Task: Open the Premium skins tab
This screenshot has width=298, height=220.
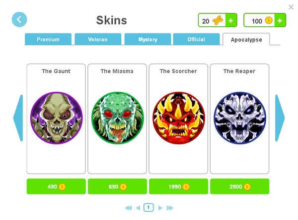Action: (x=48, y=39)
